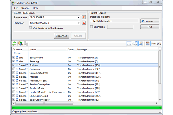This screenshot has width=173, height=115.
Task: Click table icon of BuildVersion row
Action: click(17, 57)
